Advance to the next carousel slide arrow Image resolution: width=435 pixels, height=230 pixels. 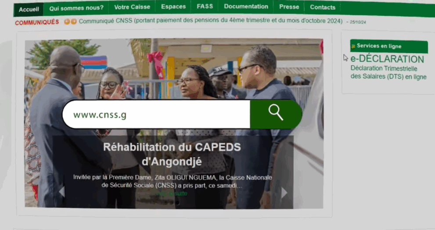pyautogui.click(x=284, y=193)
